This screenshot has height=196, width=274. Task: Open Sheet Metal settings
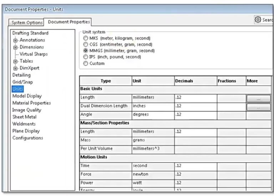25,117
